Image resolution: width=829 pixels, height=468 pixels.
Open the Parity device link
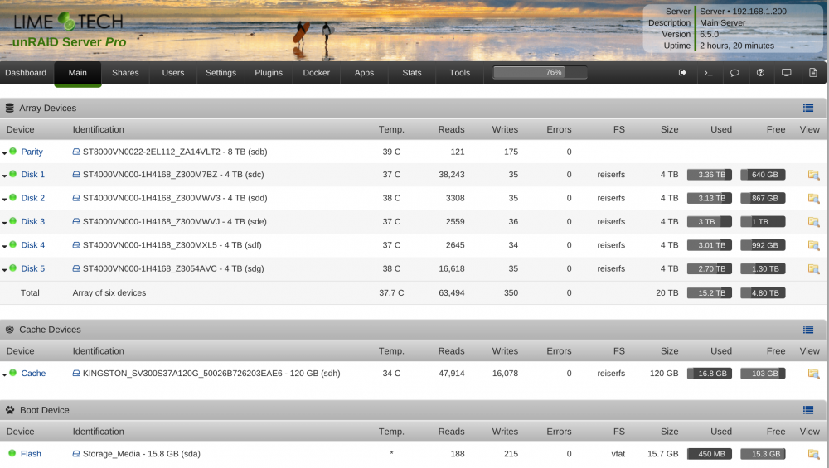tap(32, 152)
